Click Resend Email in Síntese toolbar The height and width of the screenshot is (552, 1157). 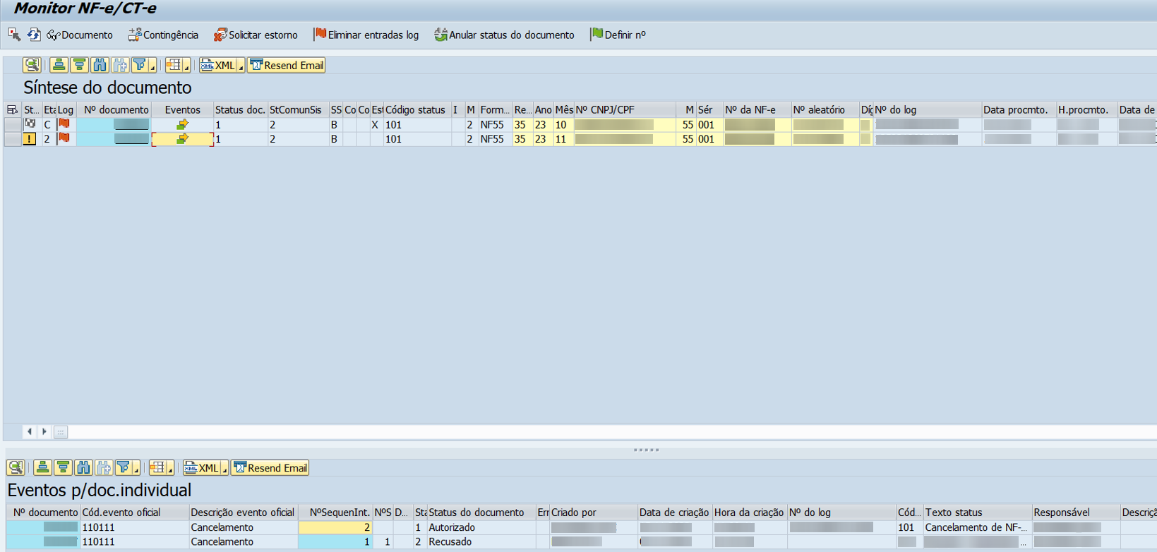tap(287, 65)
